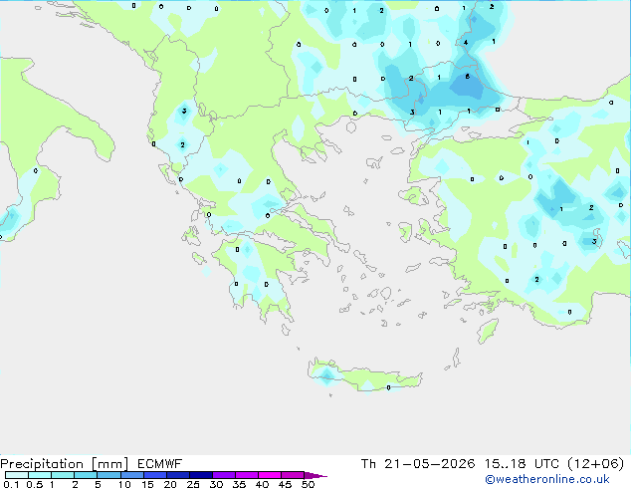This screenshot has height=488, width=631.
Task: Click the date 'Th 21-05-2026'
Action: point(418,464)
